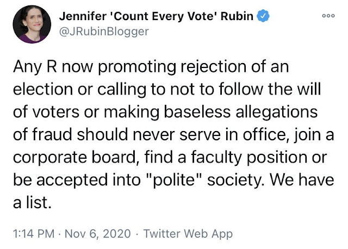Click the display name Jennifer 'Count Every Vote' Rubin
The image size is (348, 249).
(155, 16)
